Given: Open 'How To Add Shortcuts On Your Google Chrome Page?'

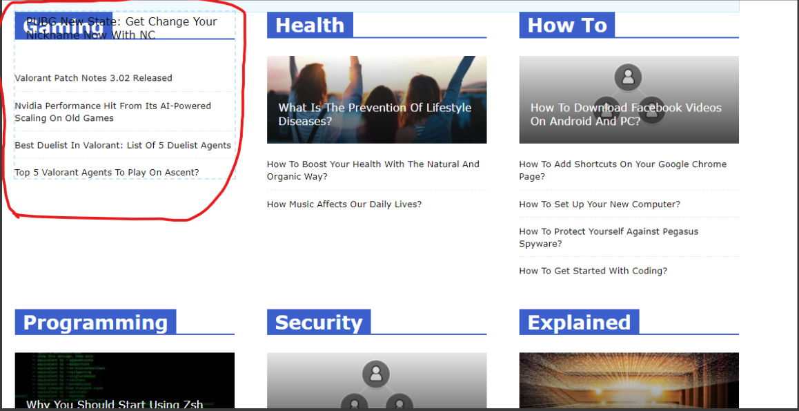Looking at the screenshot, I should [622, 171].
